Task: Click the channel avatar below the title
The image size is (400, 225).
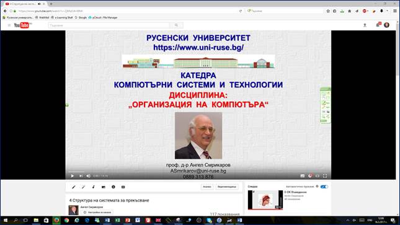Action: [73, 210]
